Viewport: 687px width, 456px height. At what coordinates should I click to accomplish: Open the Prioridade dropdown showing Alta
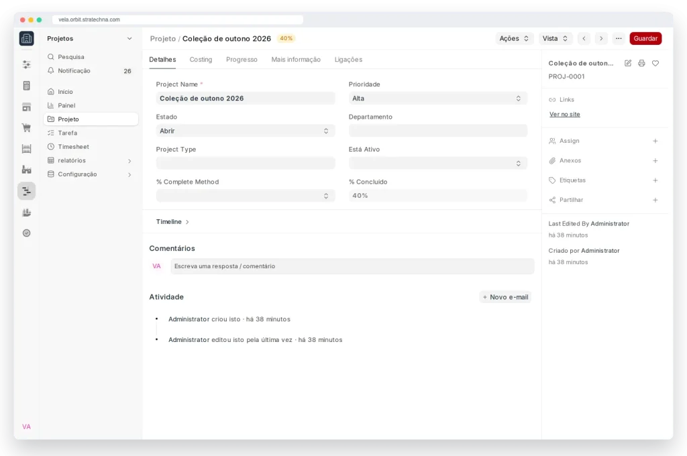tap(437, 99)
